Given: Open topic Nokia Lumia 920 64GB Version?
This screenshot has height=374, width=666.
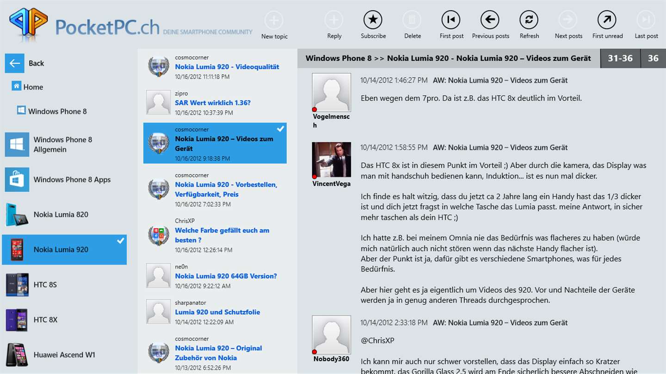Looking at the screenshot, I should (x=226, y=276).
